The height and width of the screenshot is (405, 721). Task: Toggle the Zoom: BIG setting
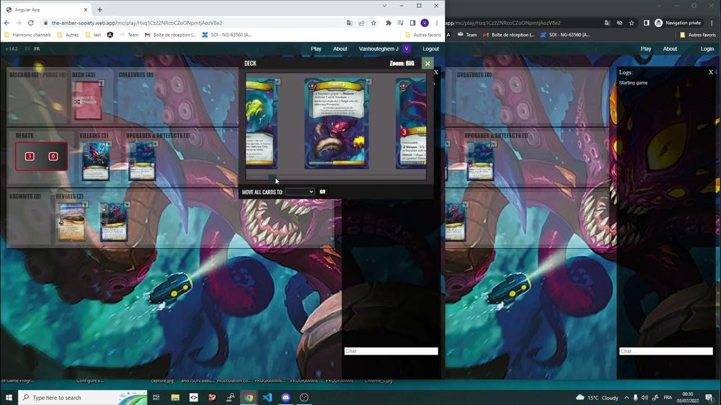tap(402, 64)
